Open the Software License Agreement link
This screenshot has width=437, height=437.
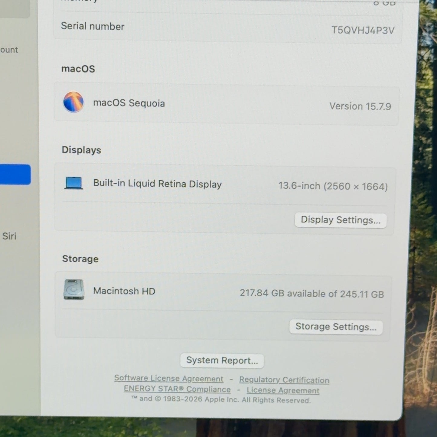[169, 378]
